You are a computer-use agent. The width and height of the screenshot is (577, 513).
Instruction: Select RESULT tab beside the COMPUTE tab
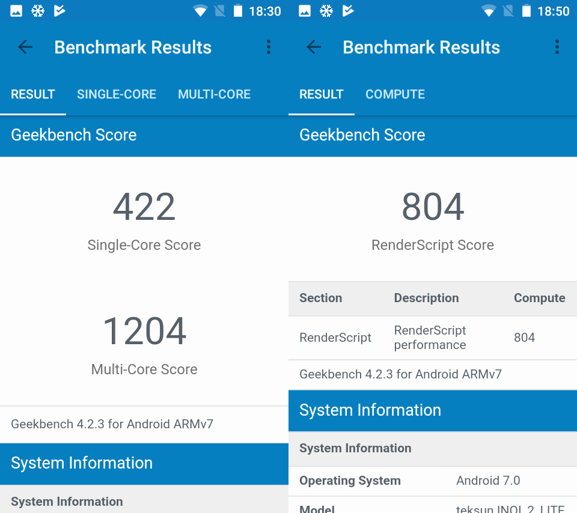tap(321, 94)
